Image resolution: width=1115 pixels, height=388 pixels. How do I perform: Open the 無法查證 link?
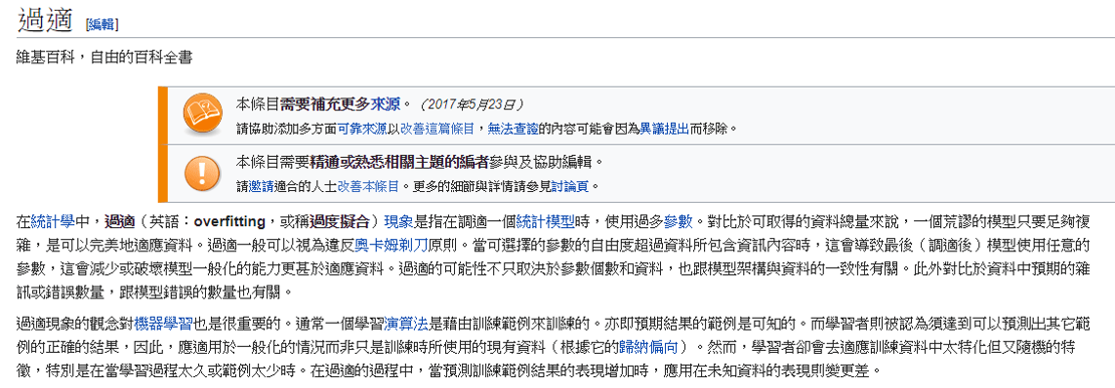513,129
